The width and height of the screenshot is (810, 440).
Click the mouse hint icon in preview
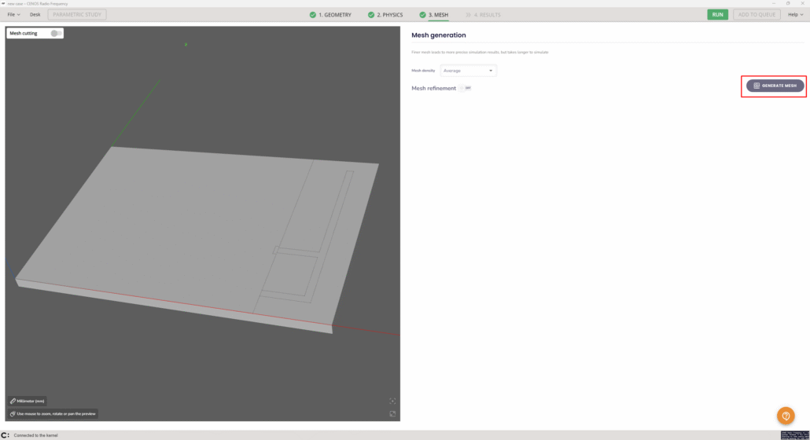pyautogui.click(x=13, y=413)
